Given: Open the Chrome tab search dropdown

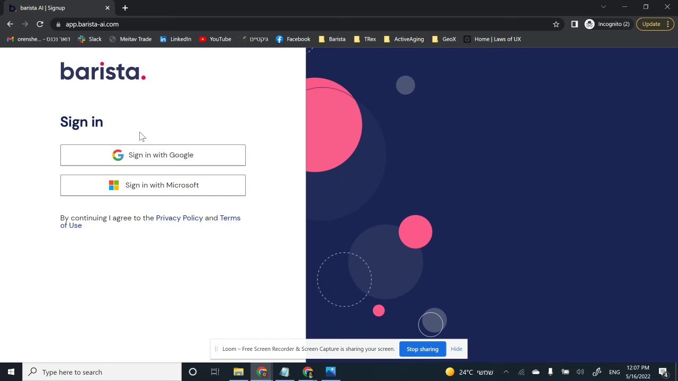Looking at the screenshot, I should [x=603, y=7].
